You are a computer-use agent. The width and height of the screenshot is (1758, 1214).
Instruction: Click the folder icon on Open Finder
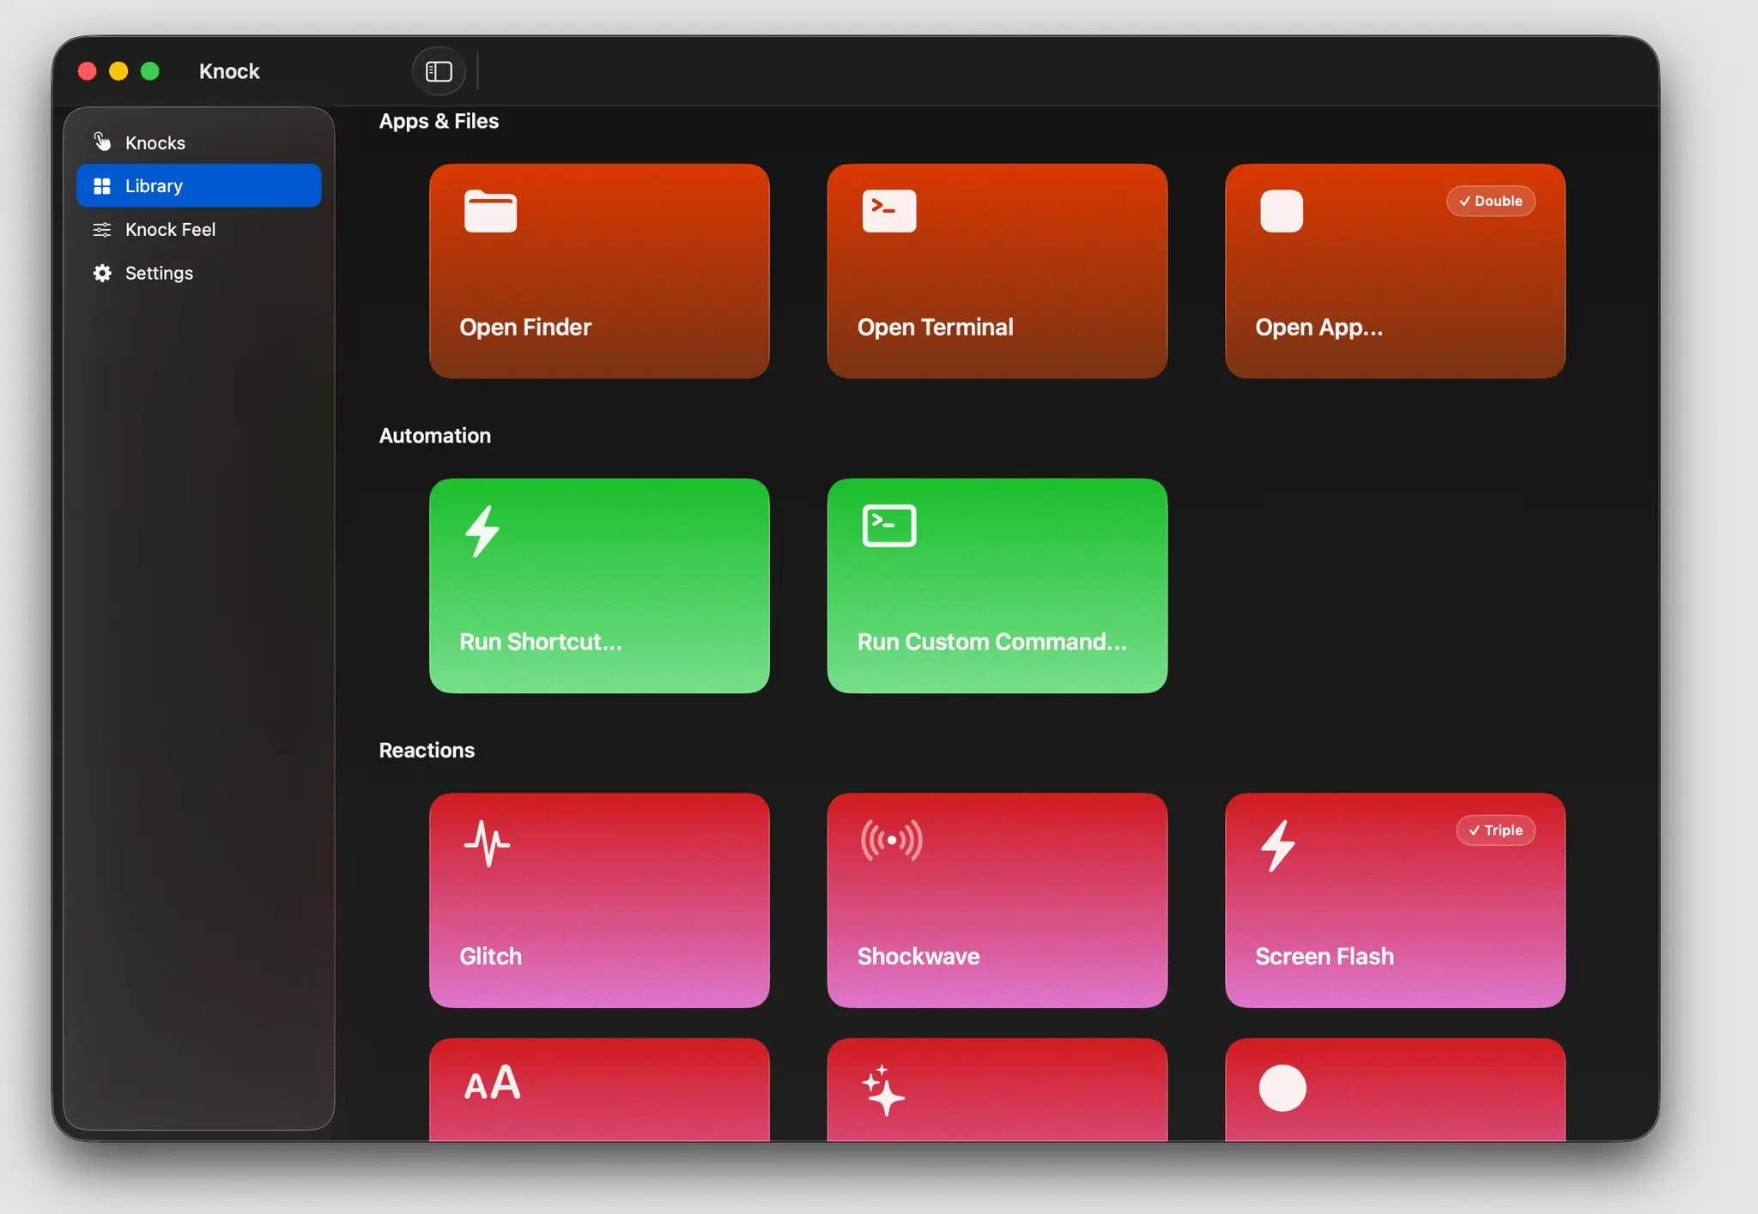pos(490,211)
